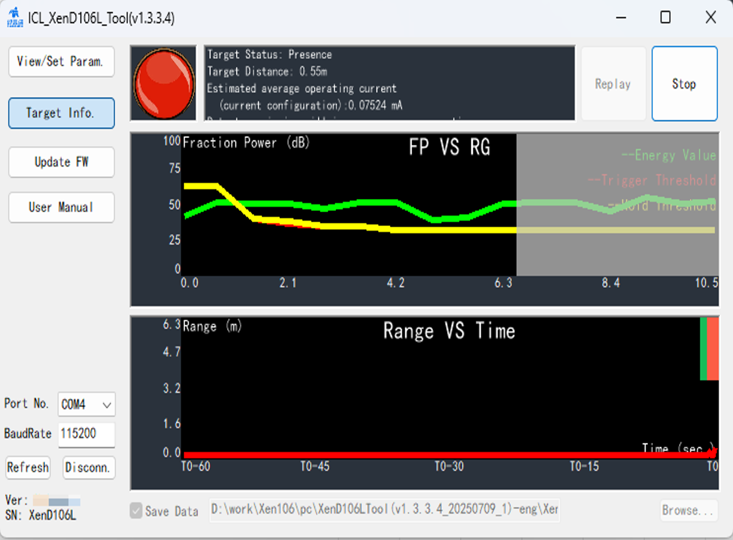Stop the data capture

click(x=684, y=84)
